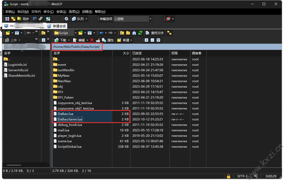284x181 pixels.
Task: Sort remote files by 大小 column
Action: coord(121,53)
